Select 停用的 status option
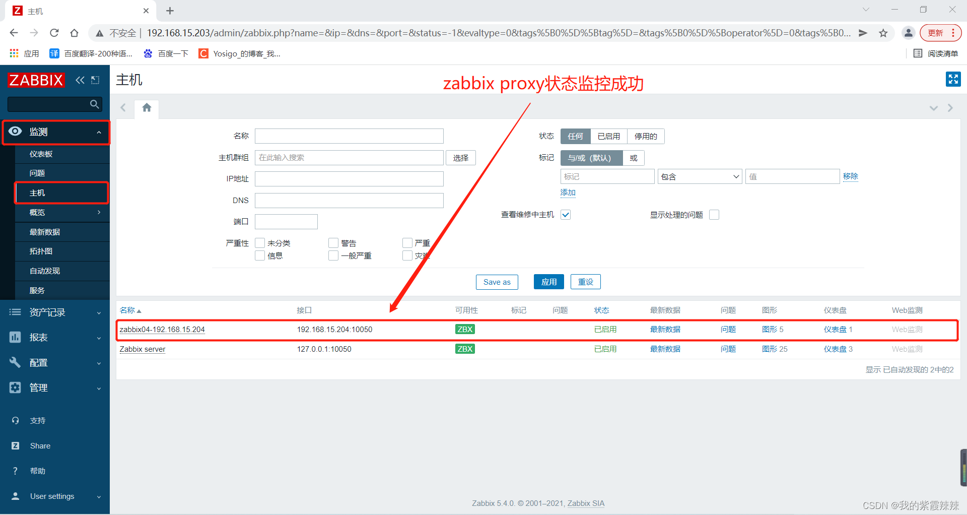967x515 pixels. pyautogui.click(x=646, y=137)
